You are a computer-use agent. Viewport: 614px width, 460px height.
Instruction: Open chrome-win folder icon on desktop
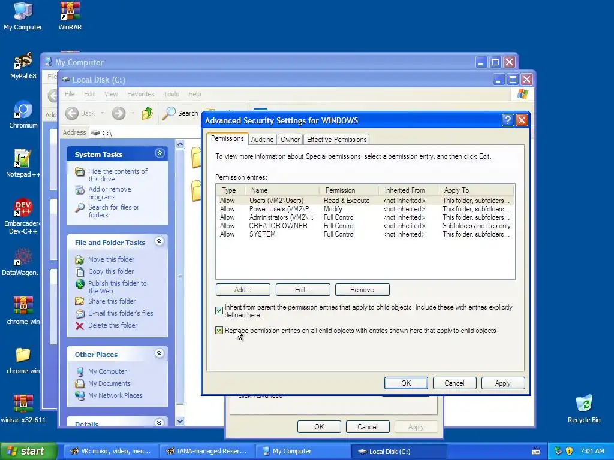[23, 360]
